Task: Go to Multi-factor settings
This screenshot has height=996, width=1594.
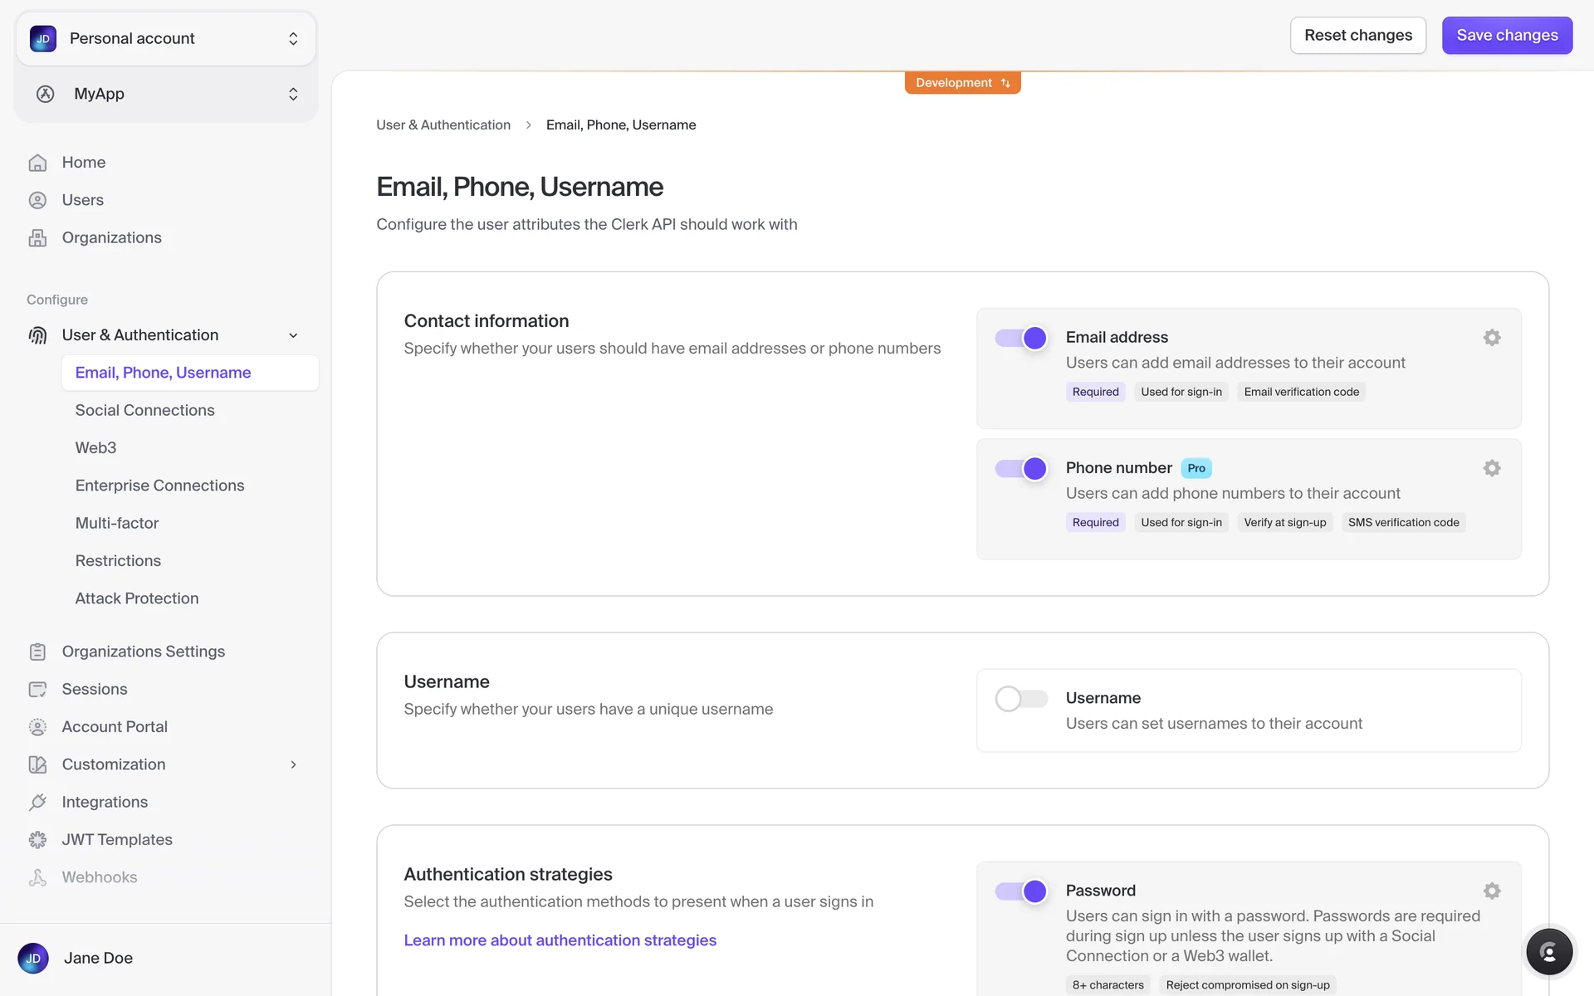Action: [x=117, y=523]
